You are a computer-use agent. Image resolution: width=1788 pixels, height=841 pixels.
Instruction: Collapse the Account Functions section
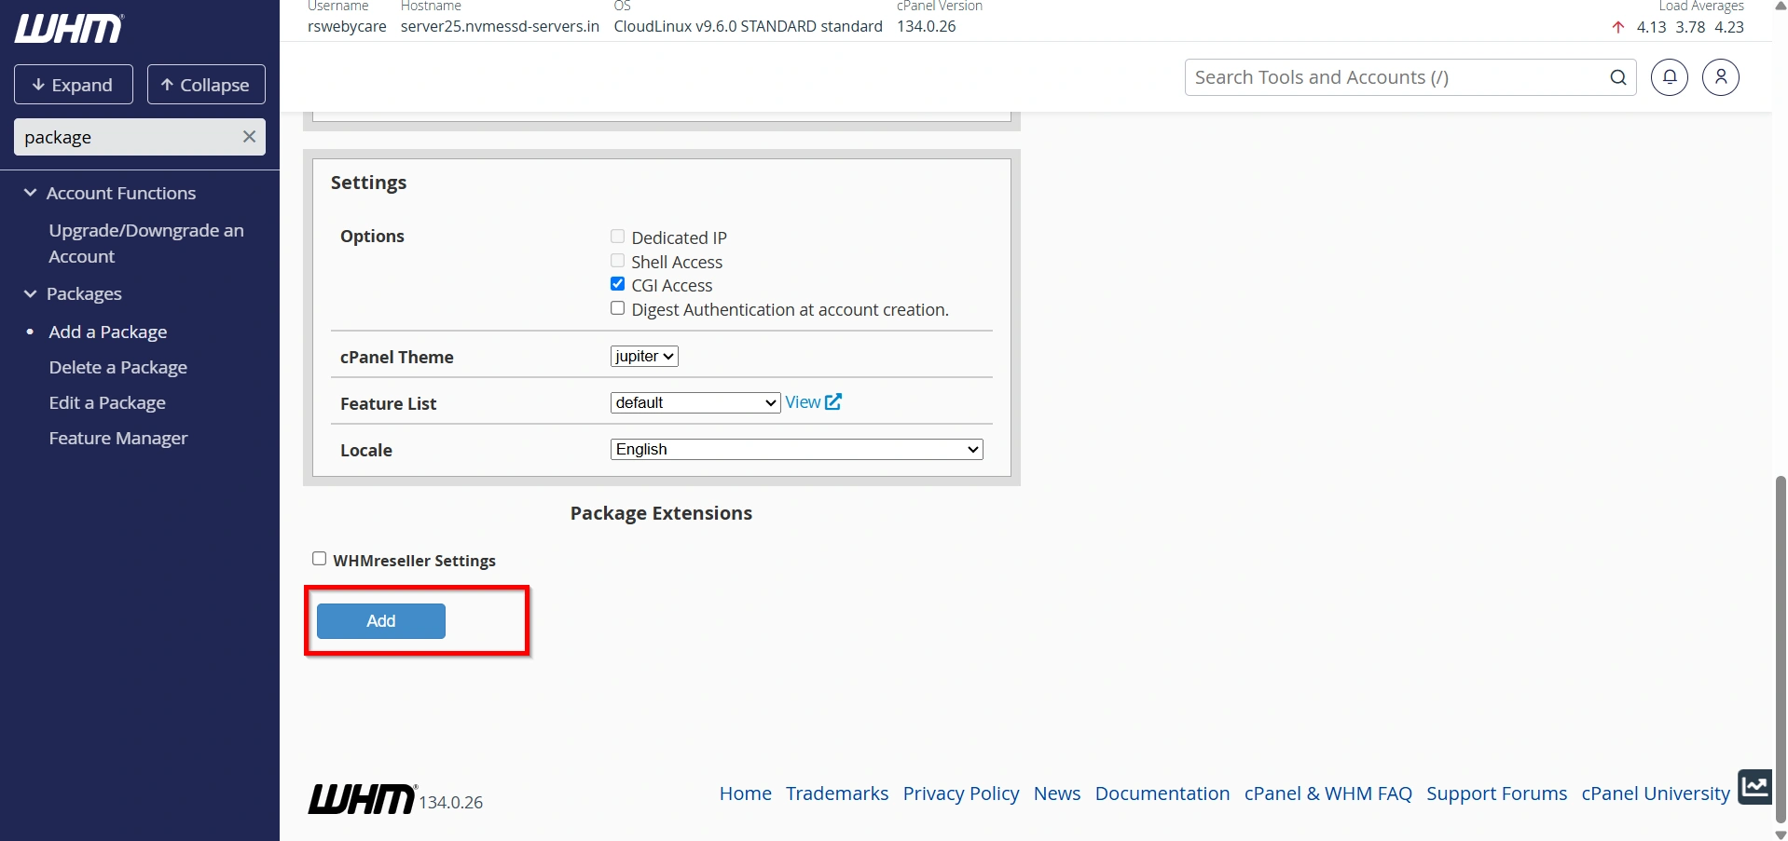point(121,193)
